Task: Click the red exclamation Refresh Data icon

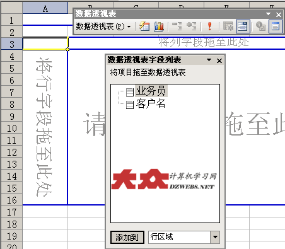Action: point(209,26)
